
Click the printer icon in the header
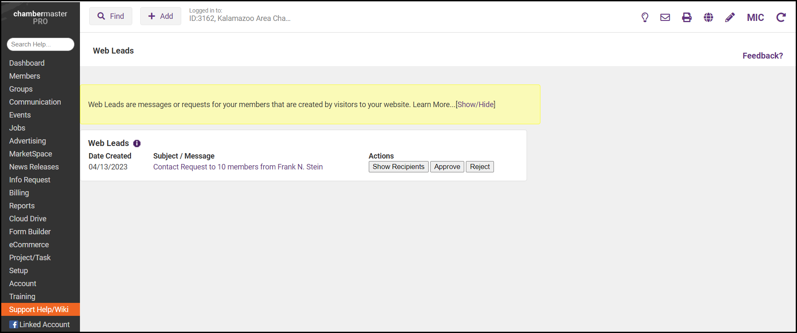(x=687, y=17)
